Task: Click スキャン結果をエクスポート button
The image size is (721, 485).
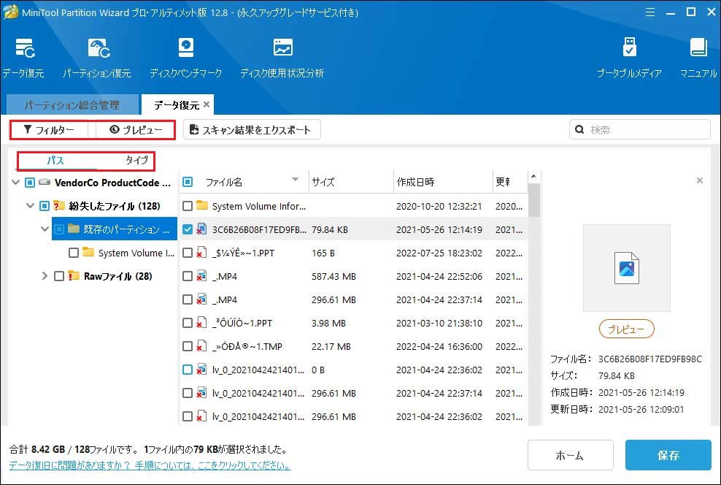Action: coord(252,130)
